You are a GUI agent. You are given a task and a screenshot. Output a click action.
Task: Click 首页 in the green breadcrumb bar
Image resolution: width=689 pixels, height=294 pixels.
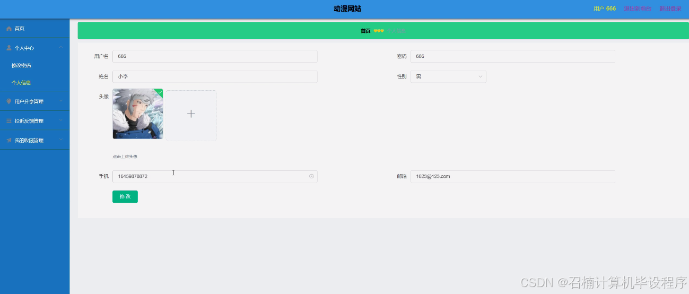[x=365, y=31]
